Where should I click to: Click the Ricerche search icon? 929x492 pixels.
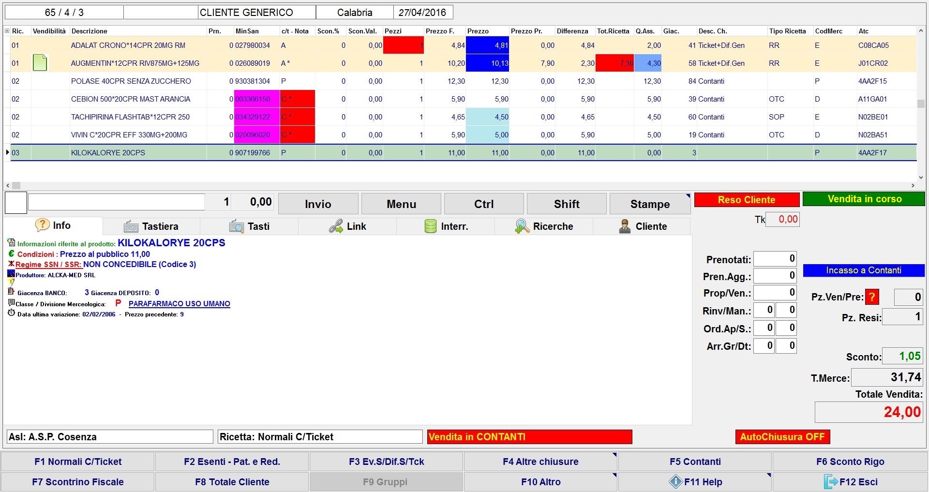(x=522, y=226)
